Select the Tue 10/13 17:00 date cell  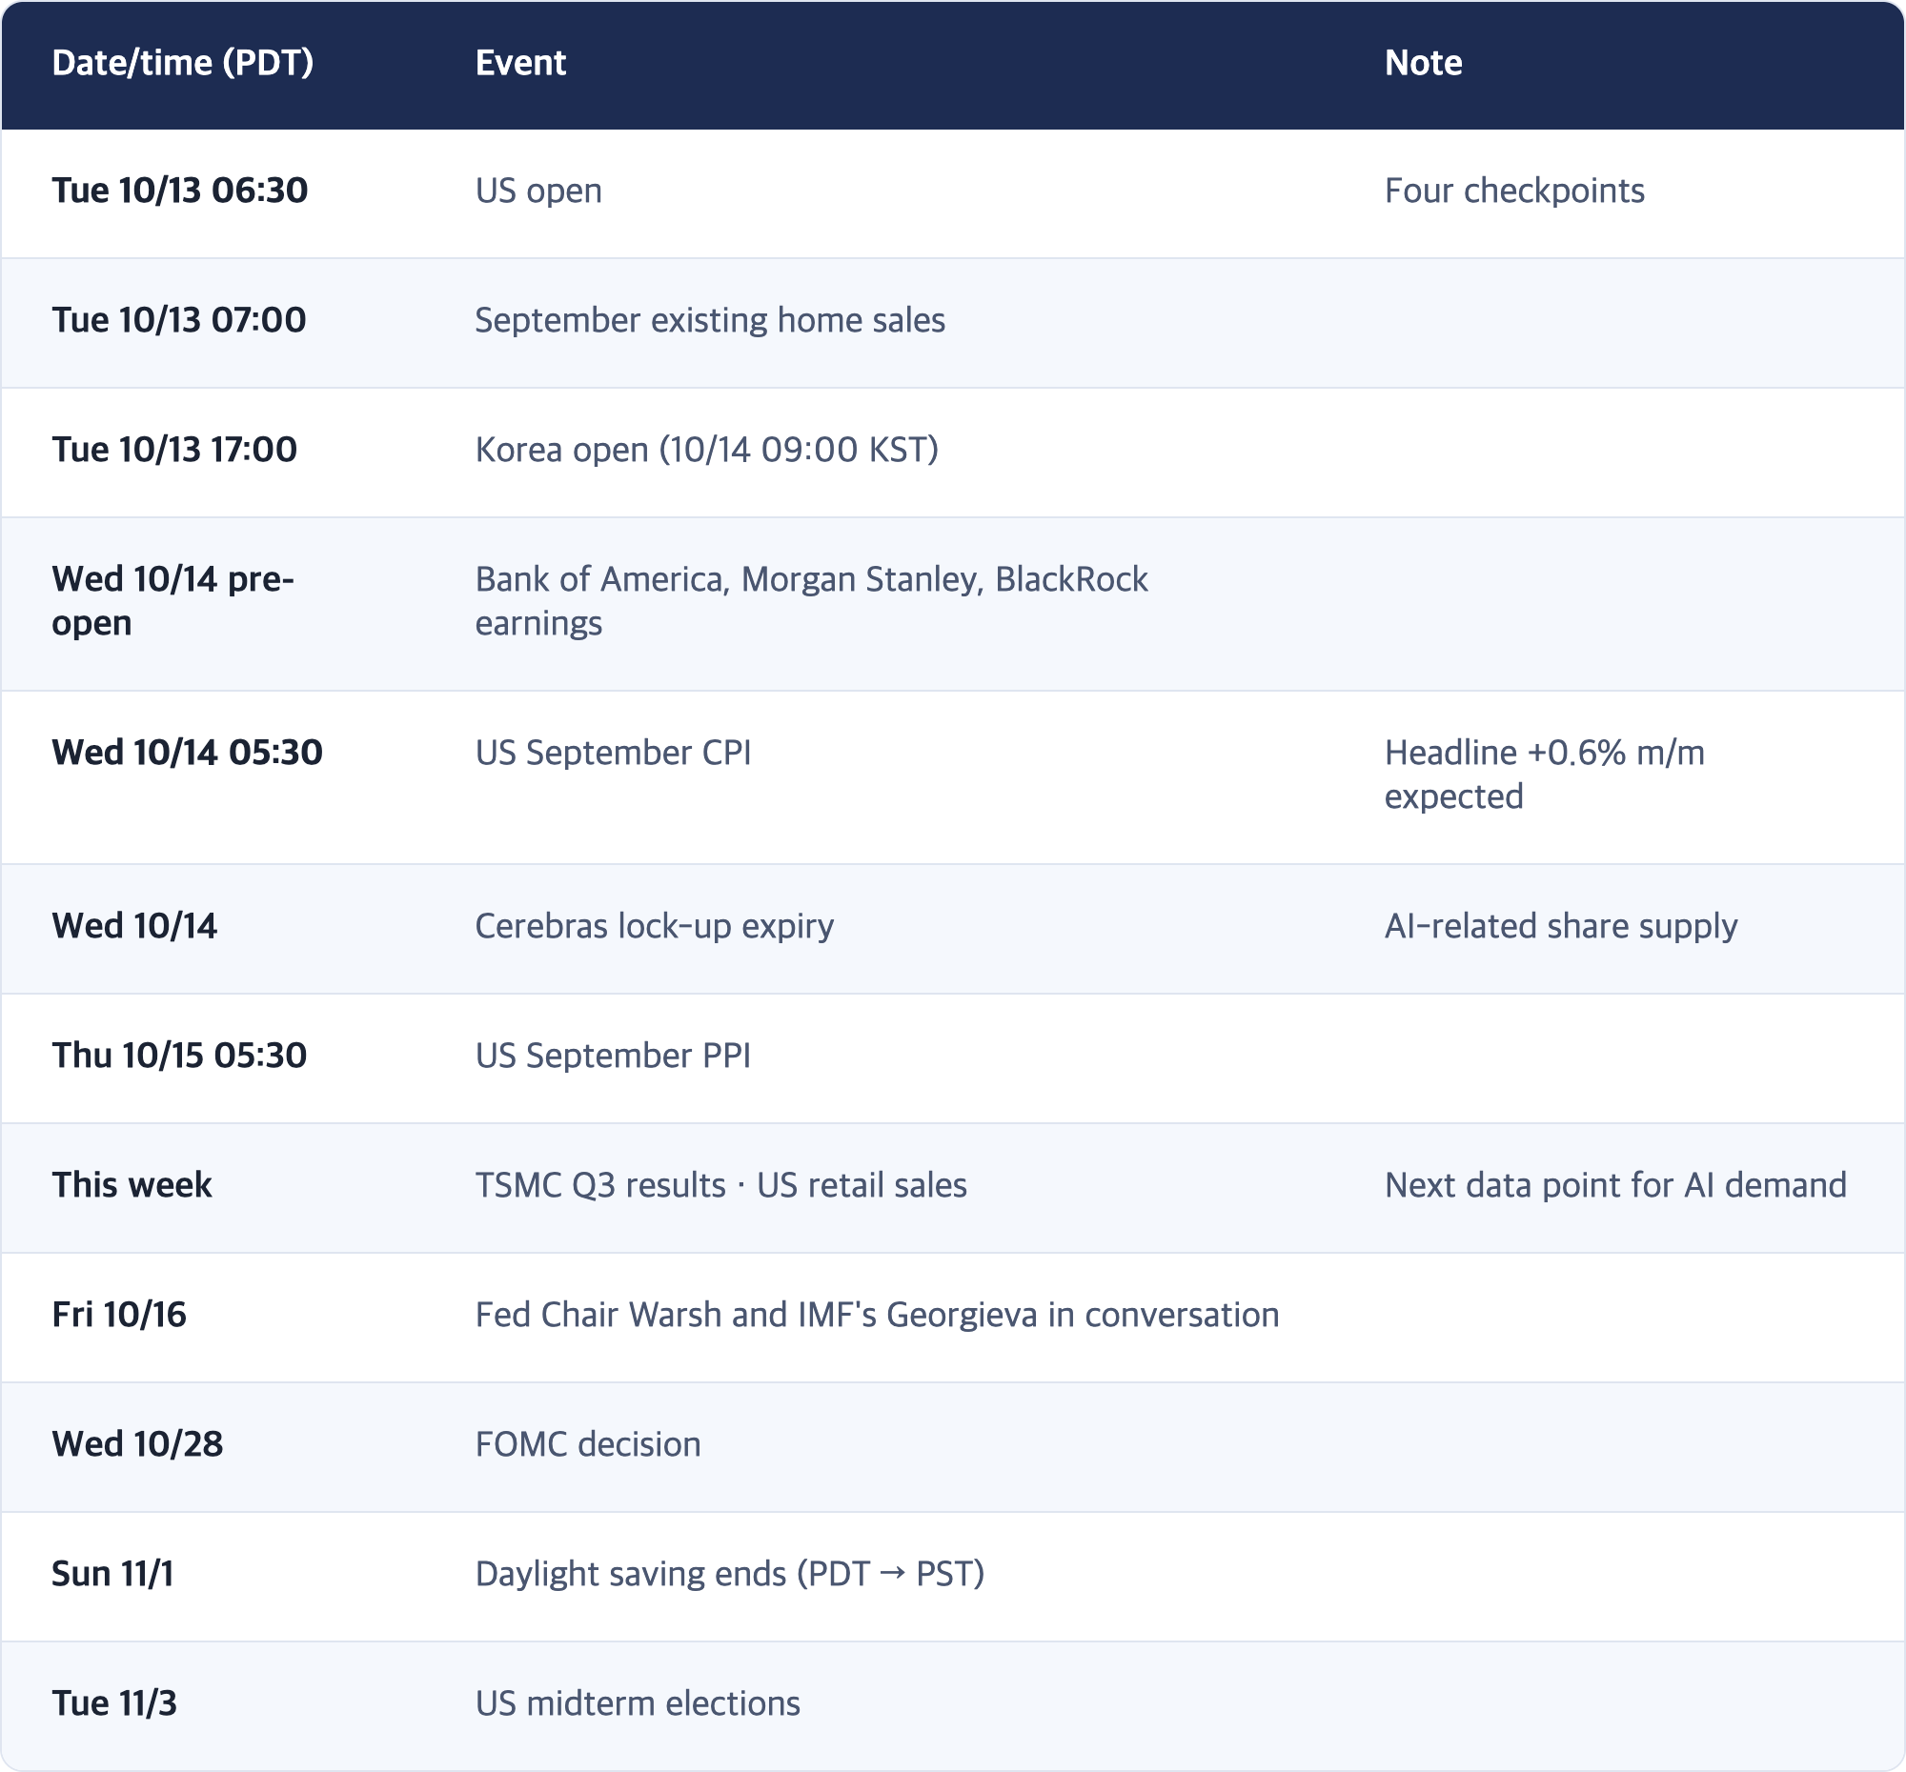tap(174, 450)
